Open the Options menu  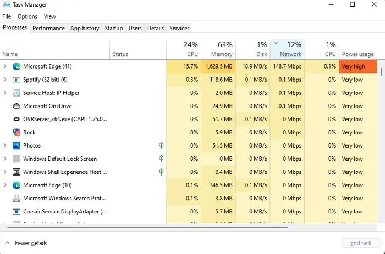pyautogui.click(x=28, y=16)
